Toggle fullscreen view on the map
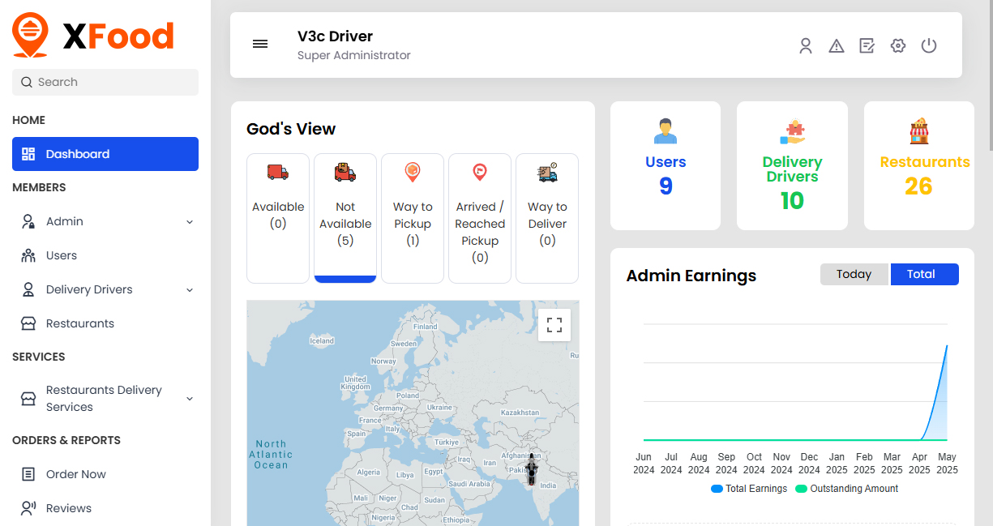This screenshot has height=526, width=993. click(554, 325)
